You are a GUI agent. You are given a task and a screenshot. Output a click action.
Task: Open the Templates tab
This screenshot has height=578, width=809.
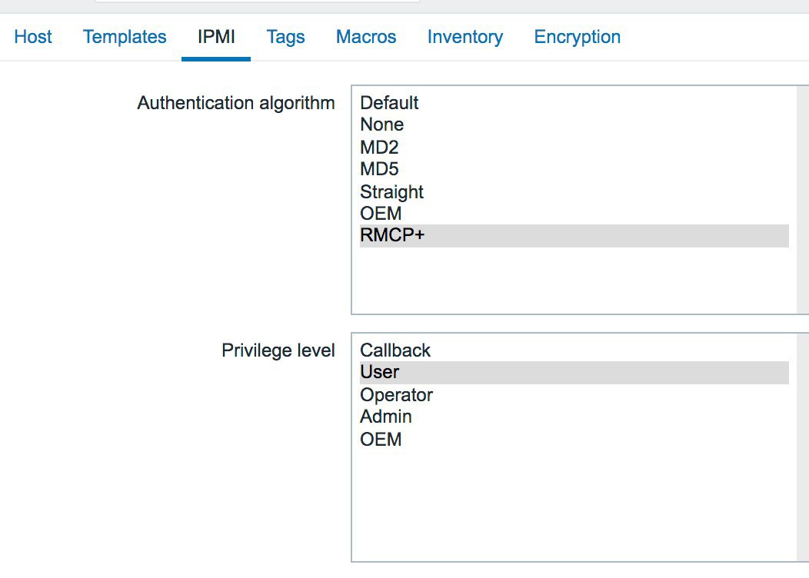(125, 37)
